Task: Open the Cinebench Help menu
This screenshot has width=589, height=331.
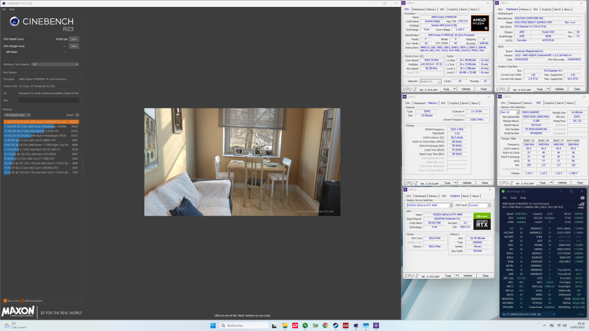Action: click(12, 9)
